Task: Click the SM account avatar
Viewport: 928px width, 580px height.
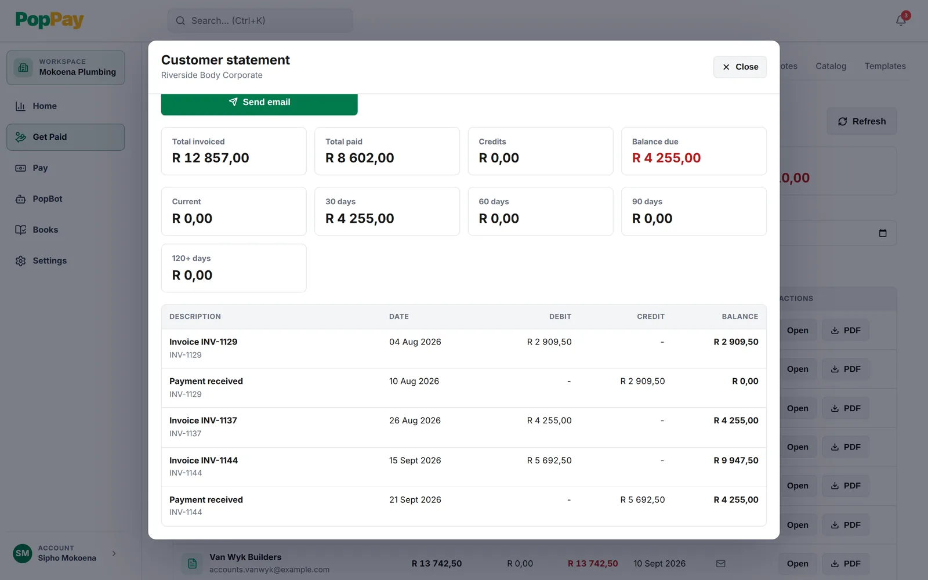Action: pyautogui.click(x=23, y=553)
